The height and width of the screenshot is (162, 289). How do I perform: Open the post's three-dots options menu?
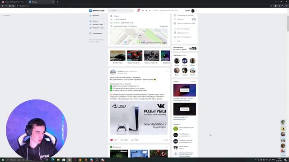coord(167,71)
